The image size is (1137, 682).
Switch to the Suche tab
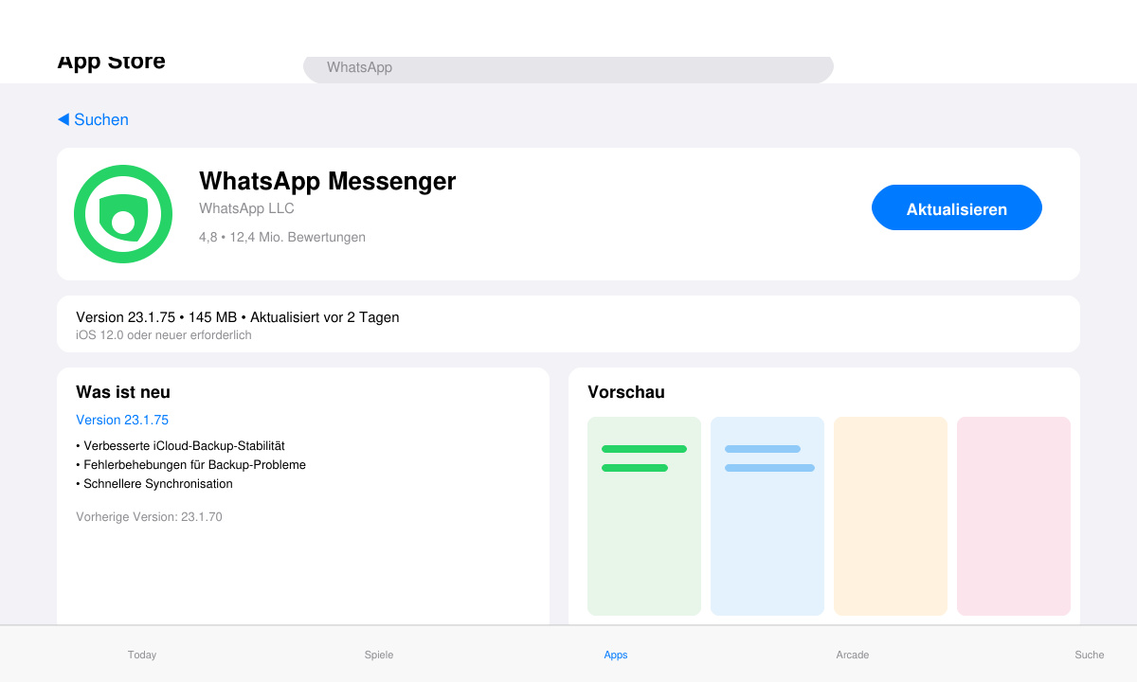[x=1090, y=655]
